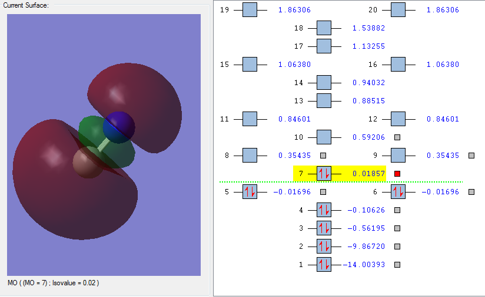Screen dimensions: 485x297
Task: Click the blue nitrogen atom in the viewer
Action: click(119, 127)
